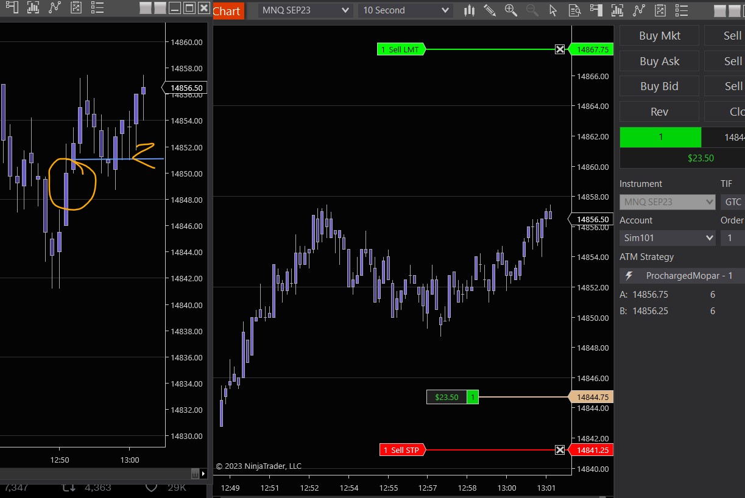
Task: Open Strategies icon in right chart toolbar
Action: click(x=639, y=9)
